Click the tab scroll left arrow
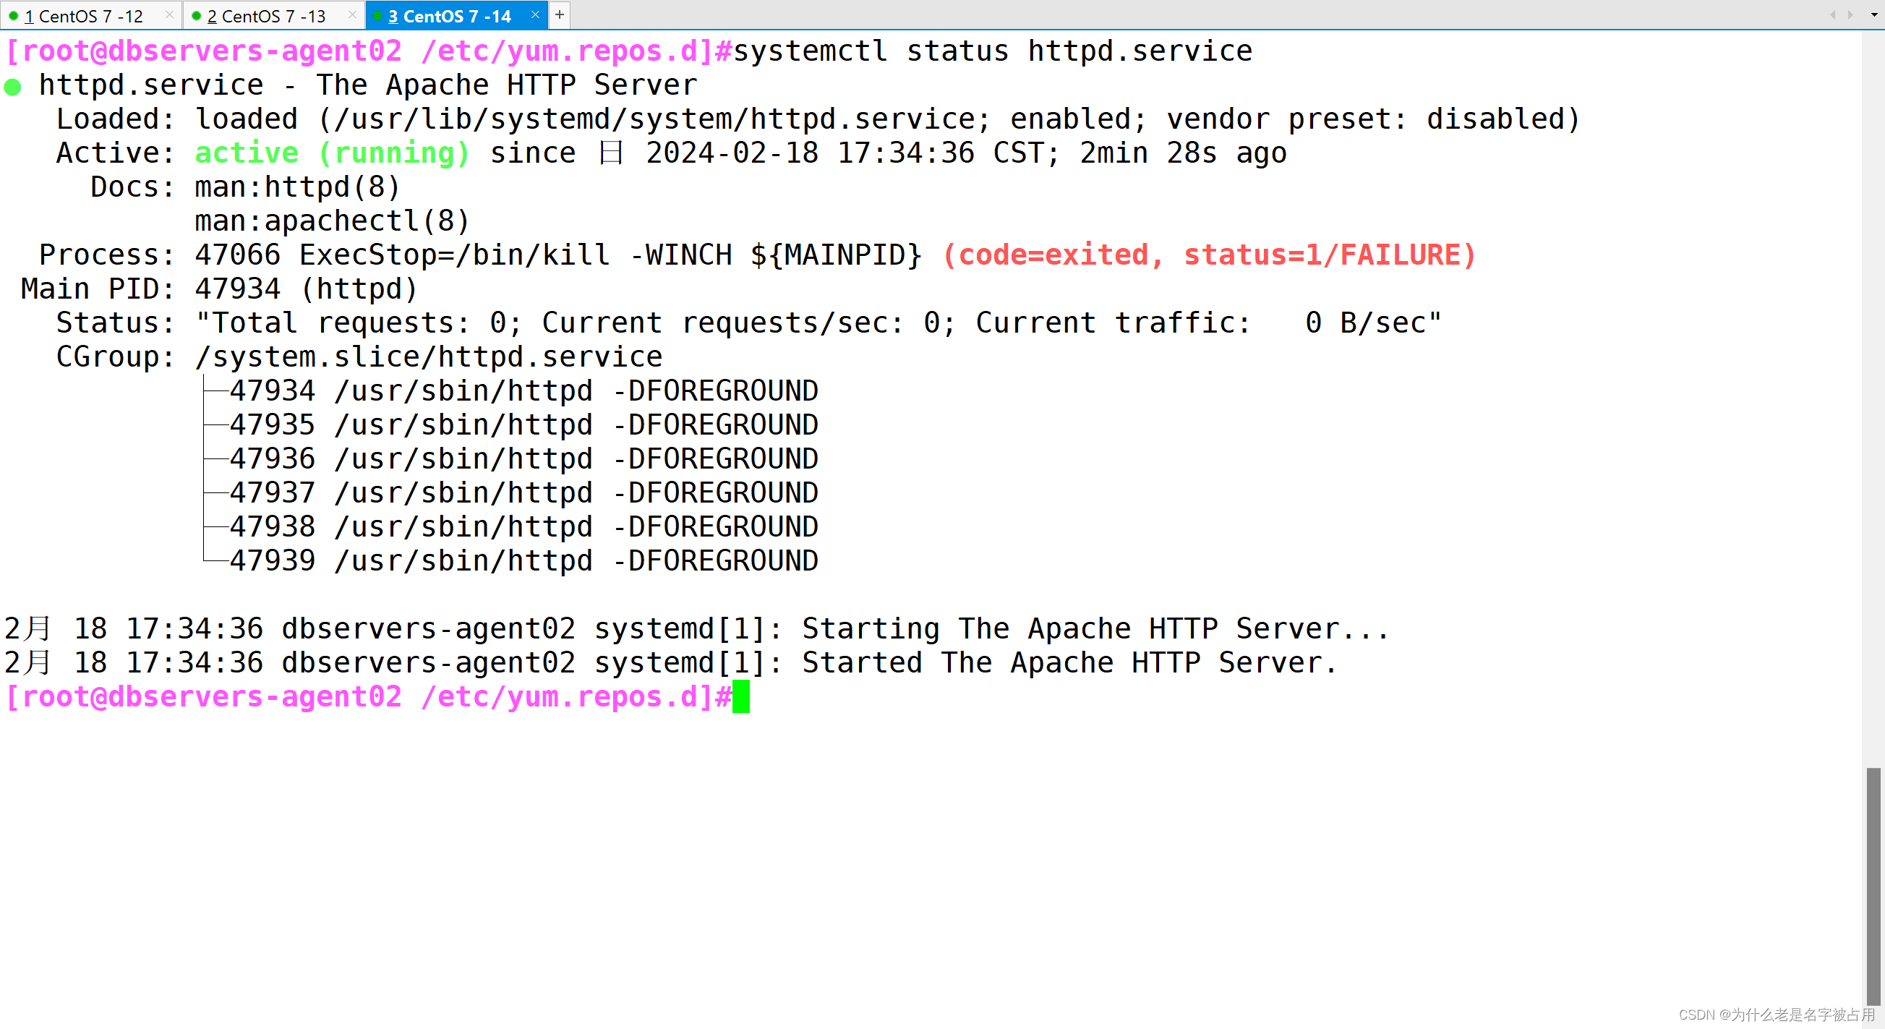This screenshot has width=1885, height=1029. (x=1832, y=14)
